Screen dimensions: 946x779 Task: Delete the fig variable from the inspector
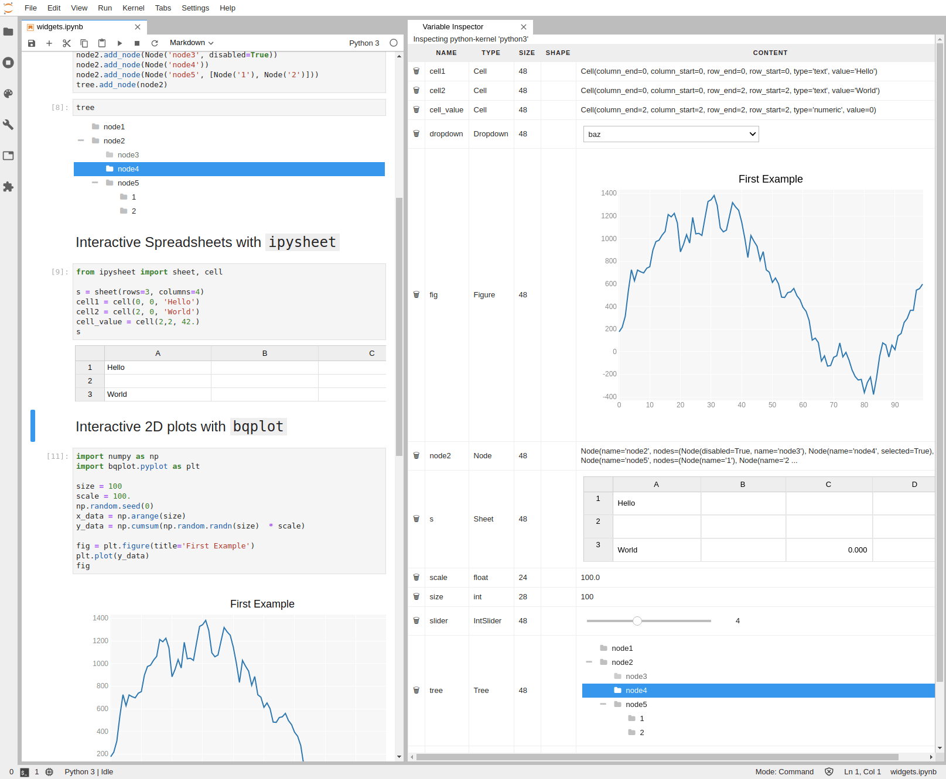pyautogui.click(x=416, y=294)
